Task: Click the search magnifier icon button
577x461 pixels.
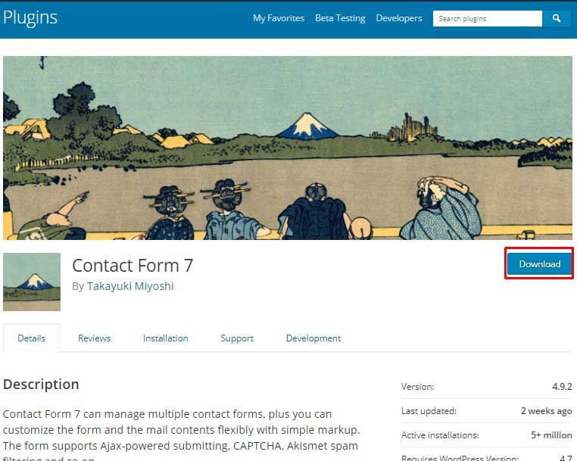Action: click(557, 18)
